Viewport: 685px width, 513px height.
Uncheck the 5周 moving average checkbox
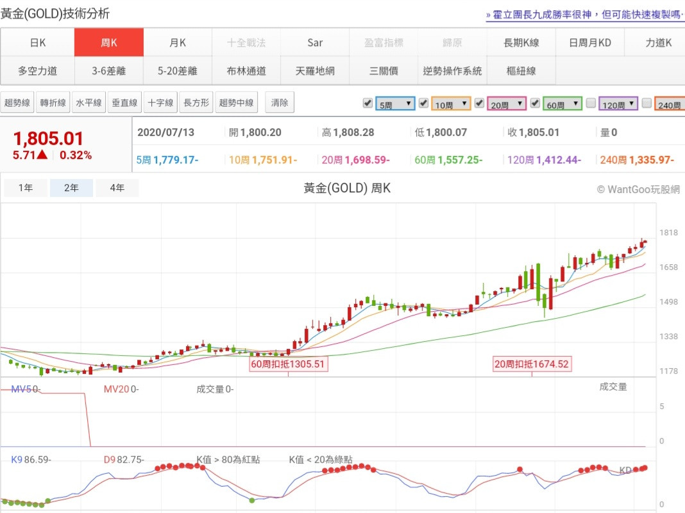(x=368, y=103)
